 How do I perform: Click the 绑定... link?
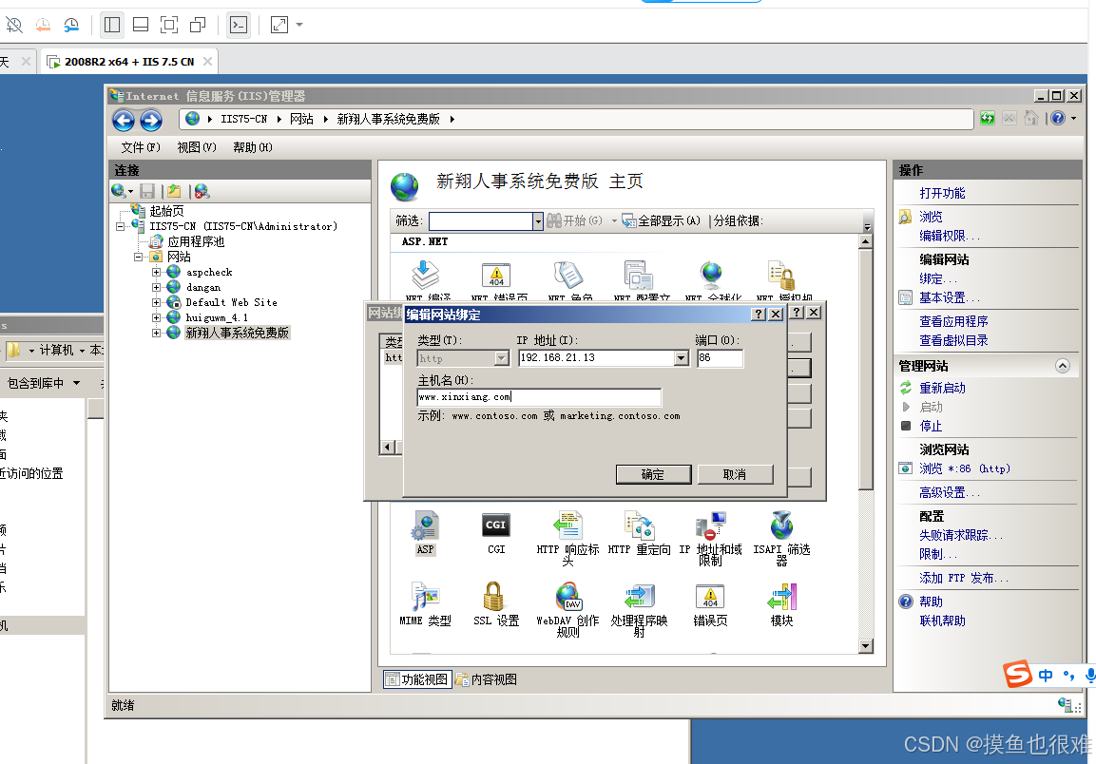point(938,279)
